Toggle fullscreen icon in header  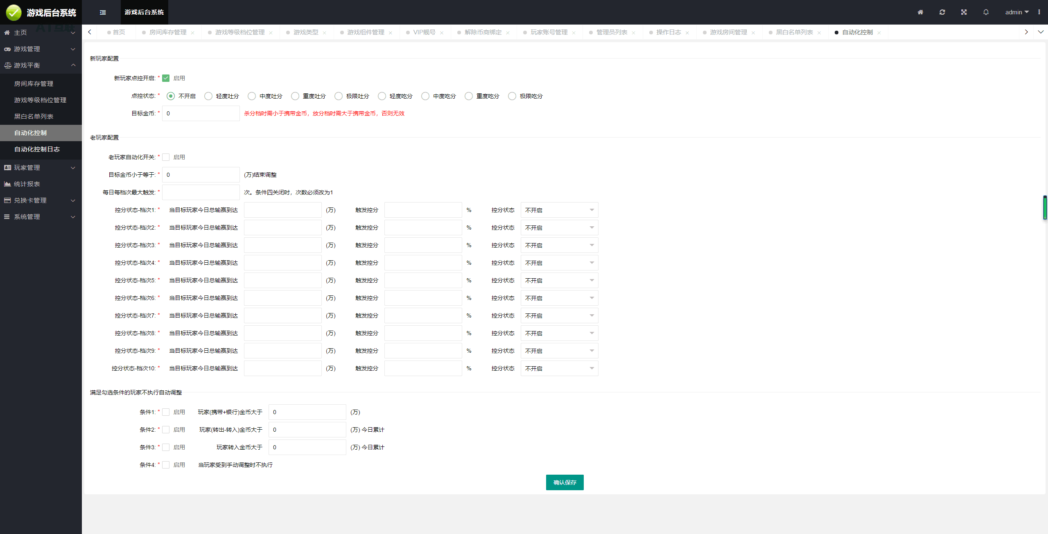964,12
